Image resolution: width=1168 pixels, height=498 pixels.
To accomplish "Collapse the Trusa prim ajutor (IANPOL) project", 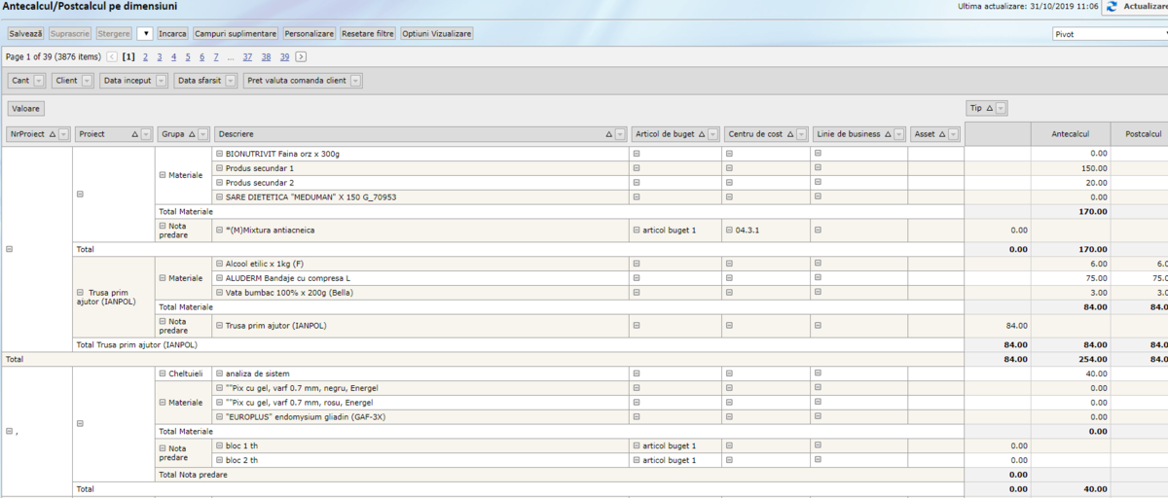I will 80,292.
